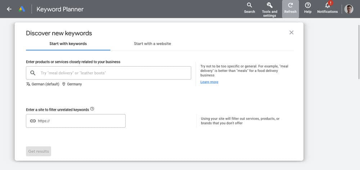Click the question mark beside site filter
Image resolution: width=360 pixels, height=170 pixels.
(92, 109)
